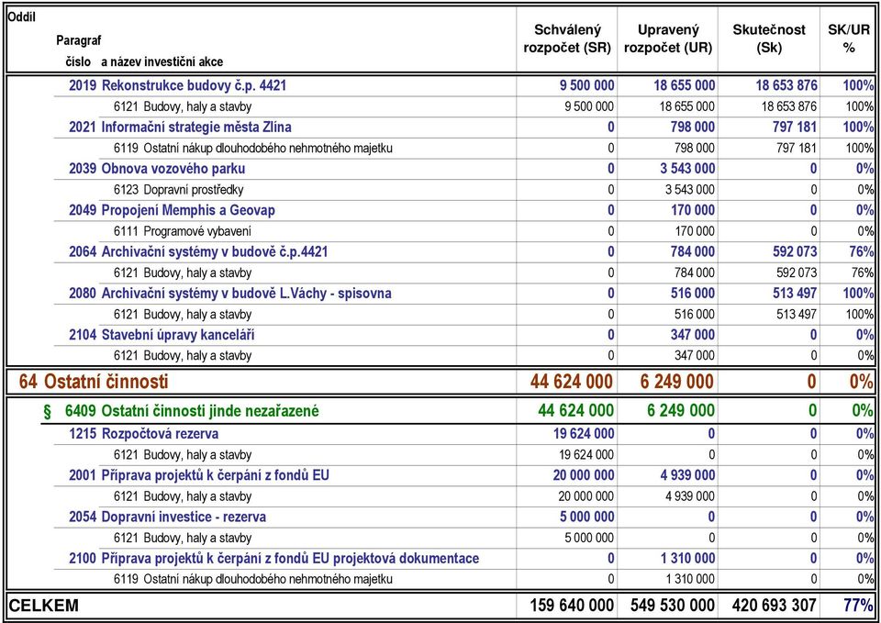The image size is (881, 623).
Task: Click brown value '44 624 000' in section 64
Action: click(572, 382)
